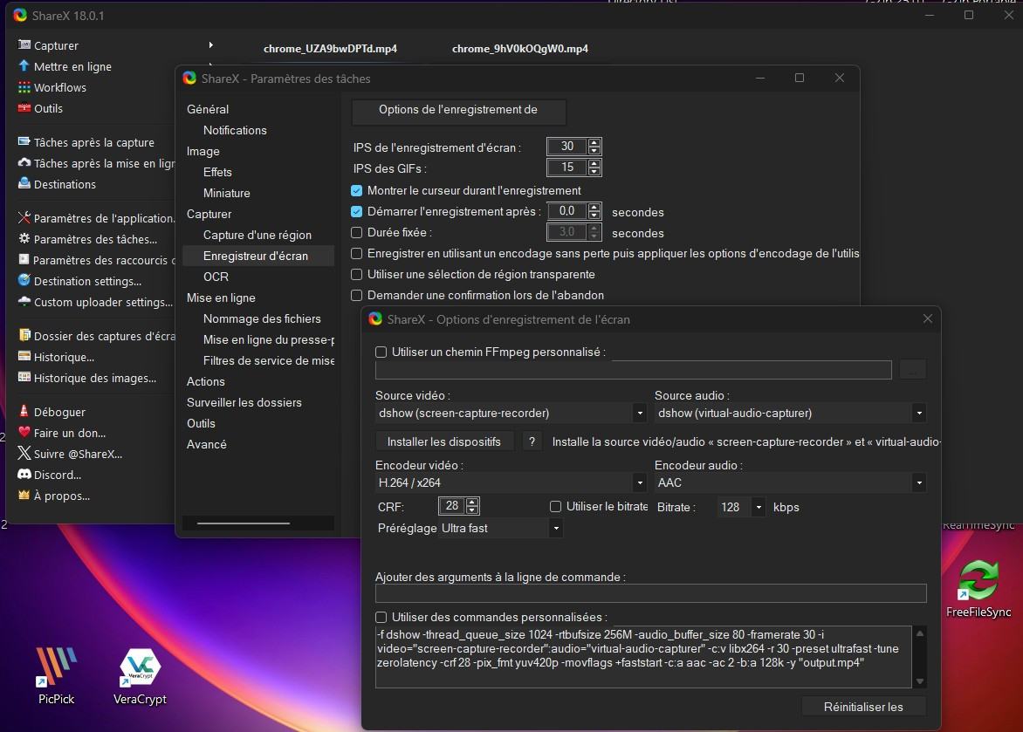This screenshot has width=1023, height=732.
Task: Click the Destination settings globe icon
Action: [x=24, y=280]
